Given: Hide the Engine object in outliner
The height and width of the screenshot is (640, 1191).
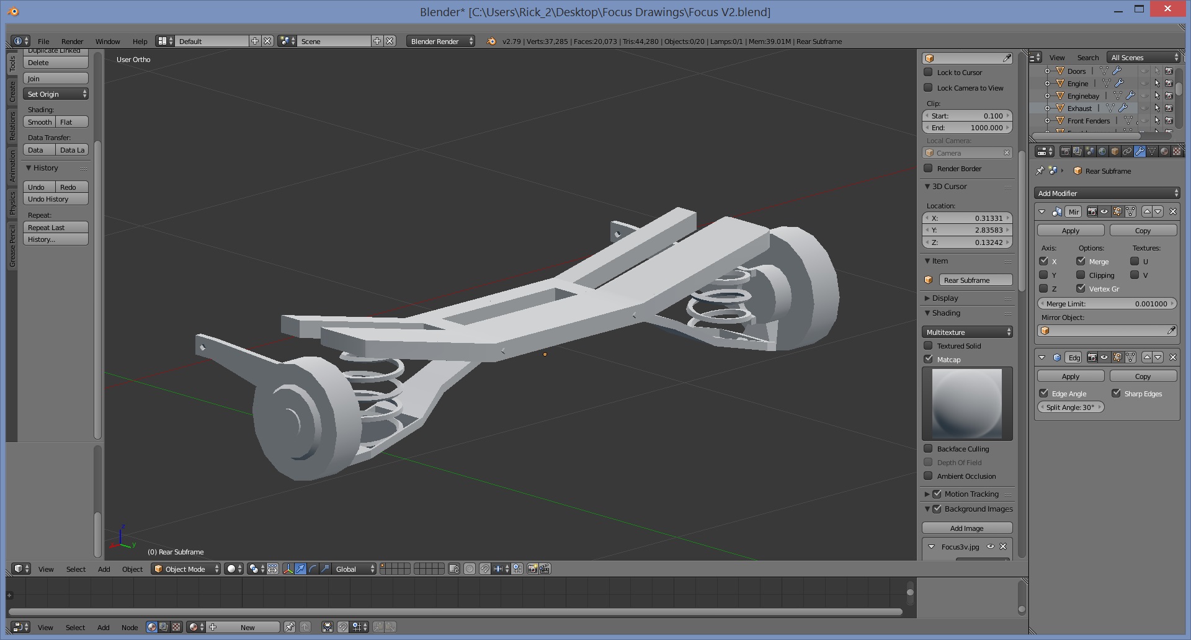Looking at the screenshot, I should click(1144, 83).
